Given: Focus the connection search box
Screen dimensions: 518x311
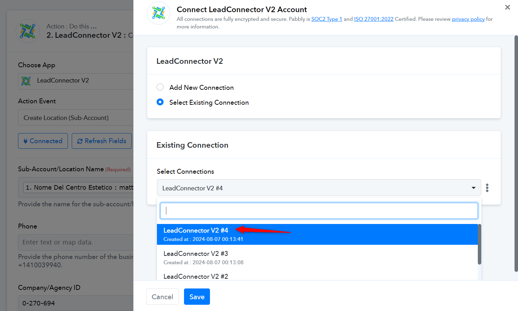Looking at the screenshot, I should tap(319, 211).
